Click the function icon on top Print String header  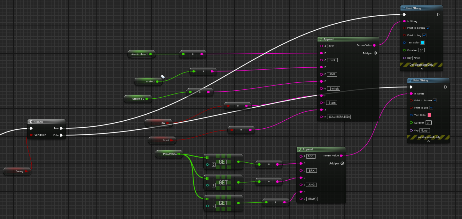point(403,8)
